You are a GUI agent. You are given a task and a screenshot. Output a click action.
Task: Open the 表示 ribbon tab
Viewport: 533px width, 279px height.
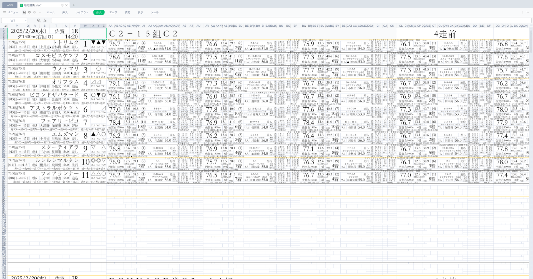pyautogui.click(x=140, y=12)
